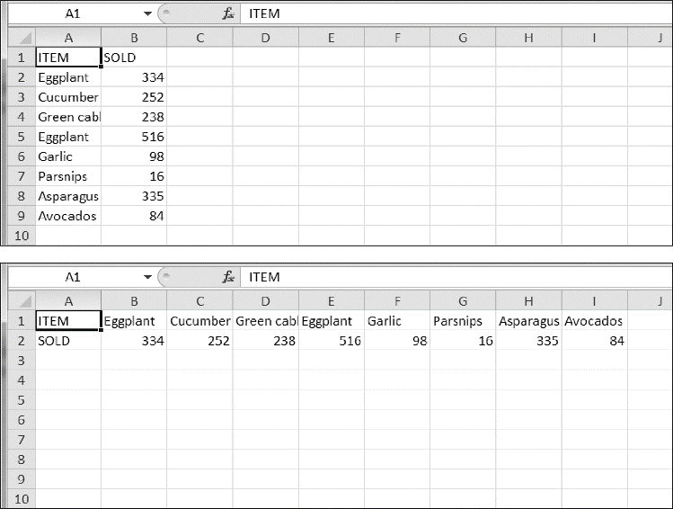The image size is (673, 509).
Task: Click the formula bar showing ITEM in the top sheet
Action: point(456,13)
